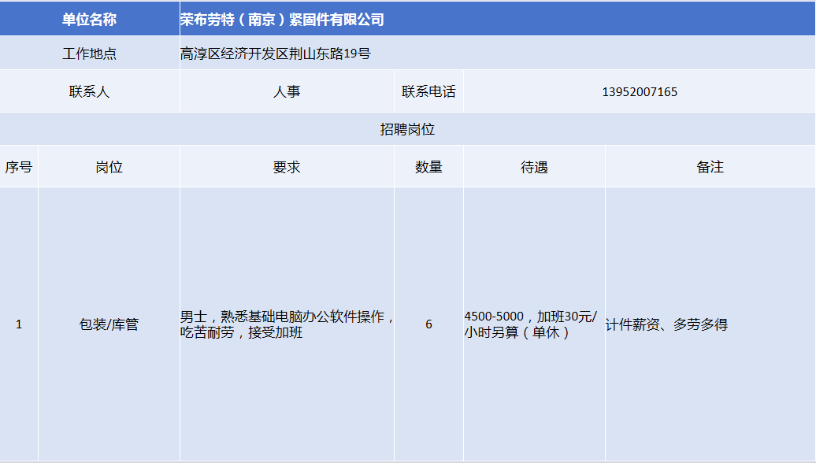Click the 备注 column header
Image resolution: width=816 pixels, height=463 pixels.
[x=710, y=167]
